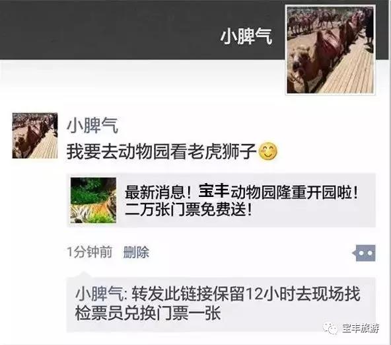
Task: Delete the post via 删除 link
Action: pos(136,252)
